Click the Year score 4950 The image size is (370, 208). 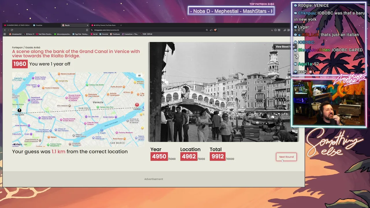(x=159, y=157)
